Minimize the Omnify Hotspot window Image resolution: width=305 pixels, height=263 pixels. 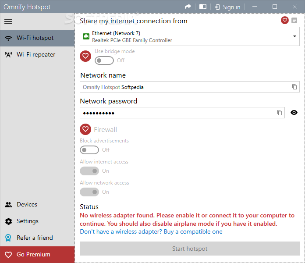tap(255, 7)
